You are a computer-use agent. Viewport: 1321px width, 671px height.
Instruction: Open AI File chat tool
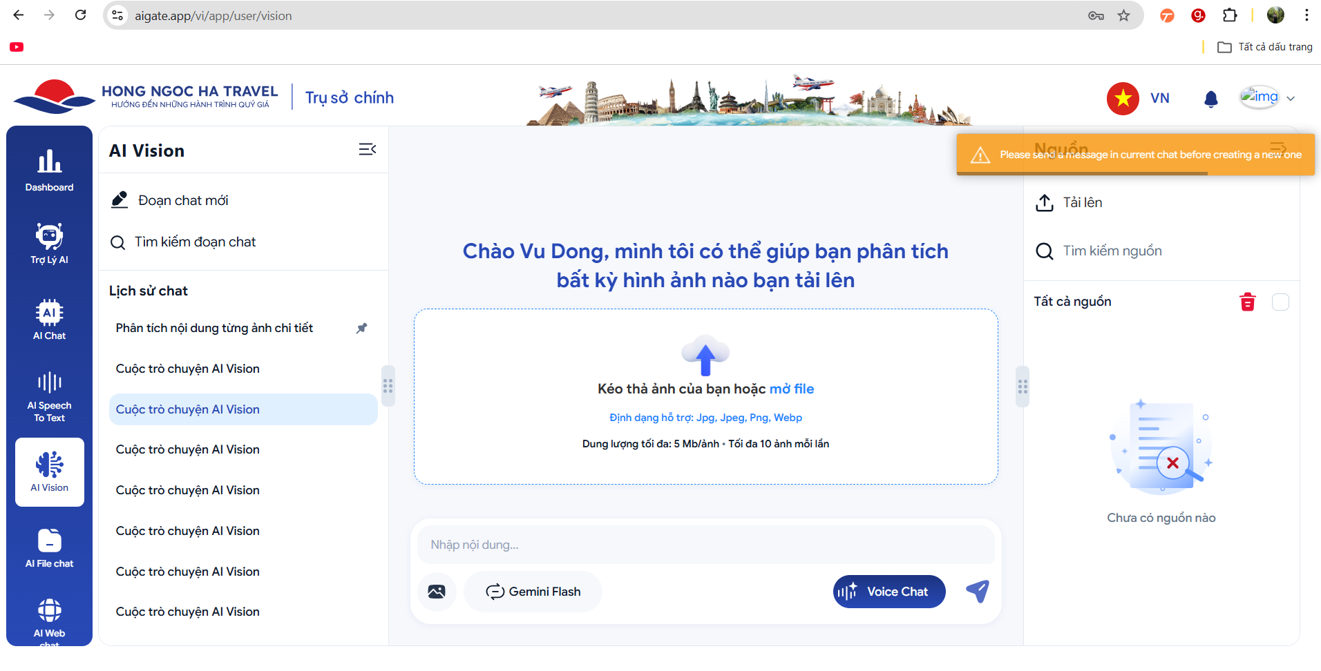click(x=49, y=548)
